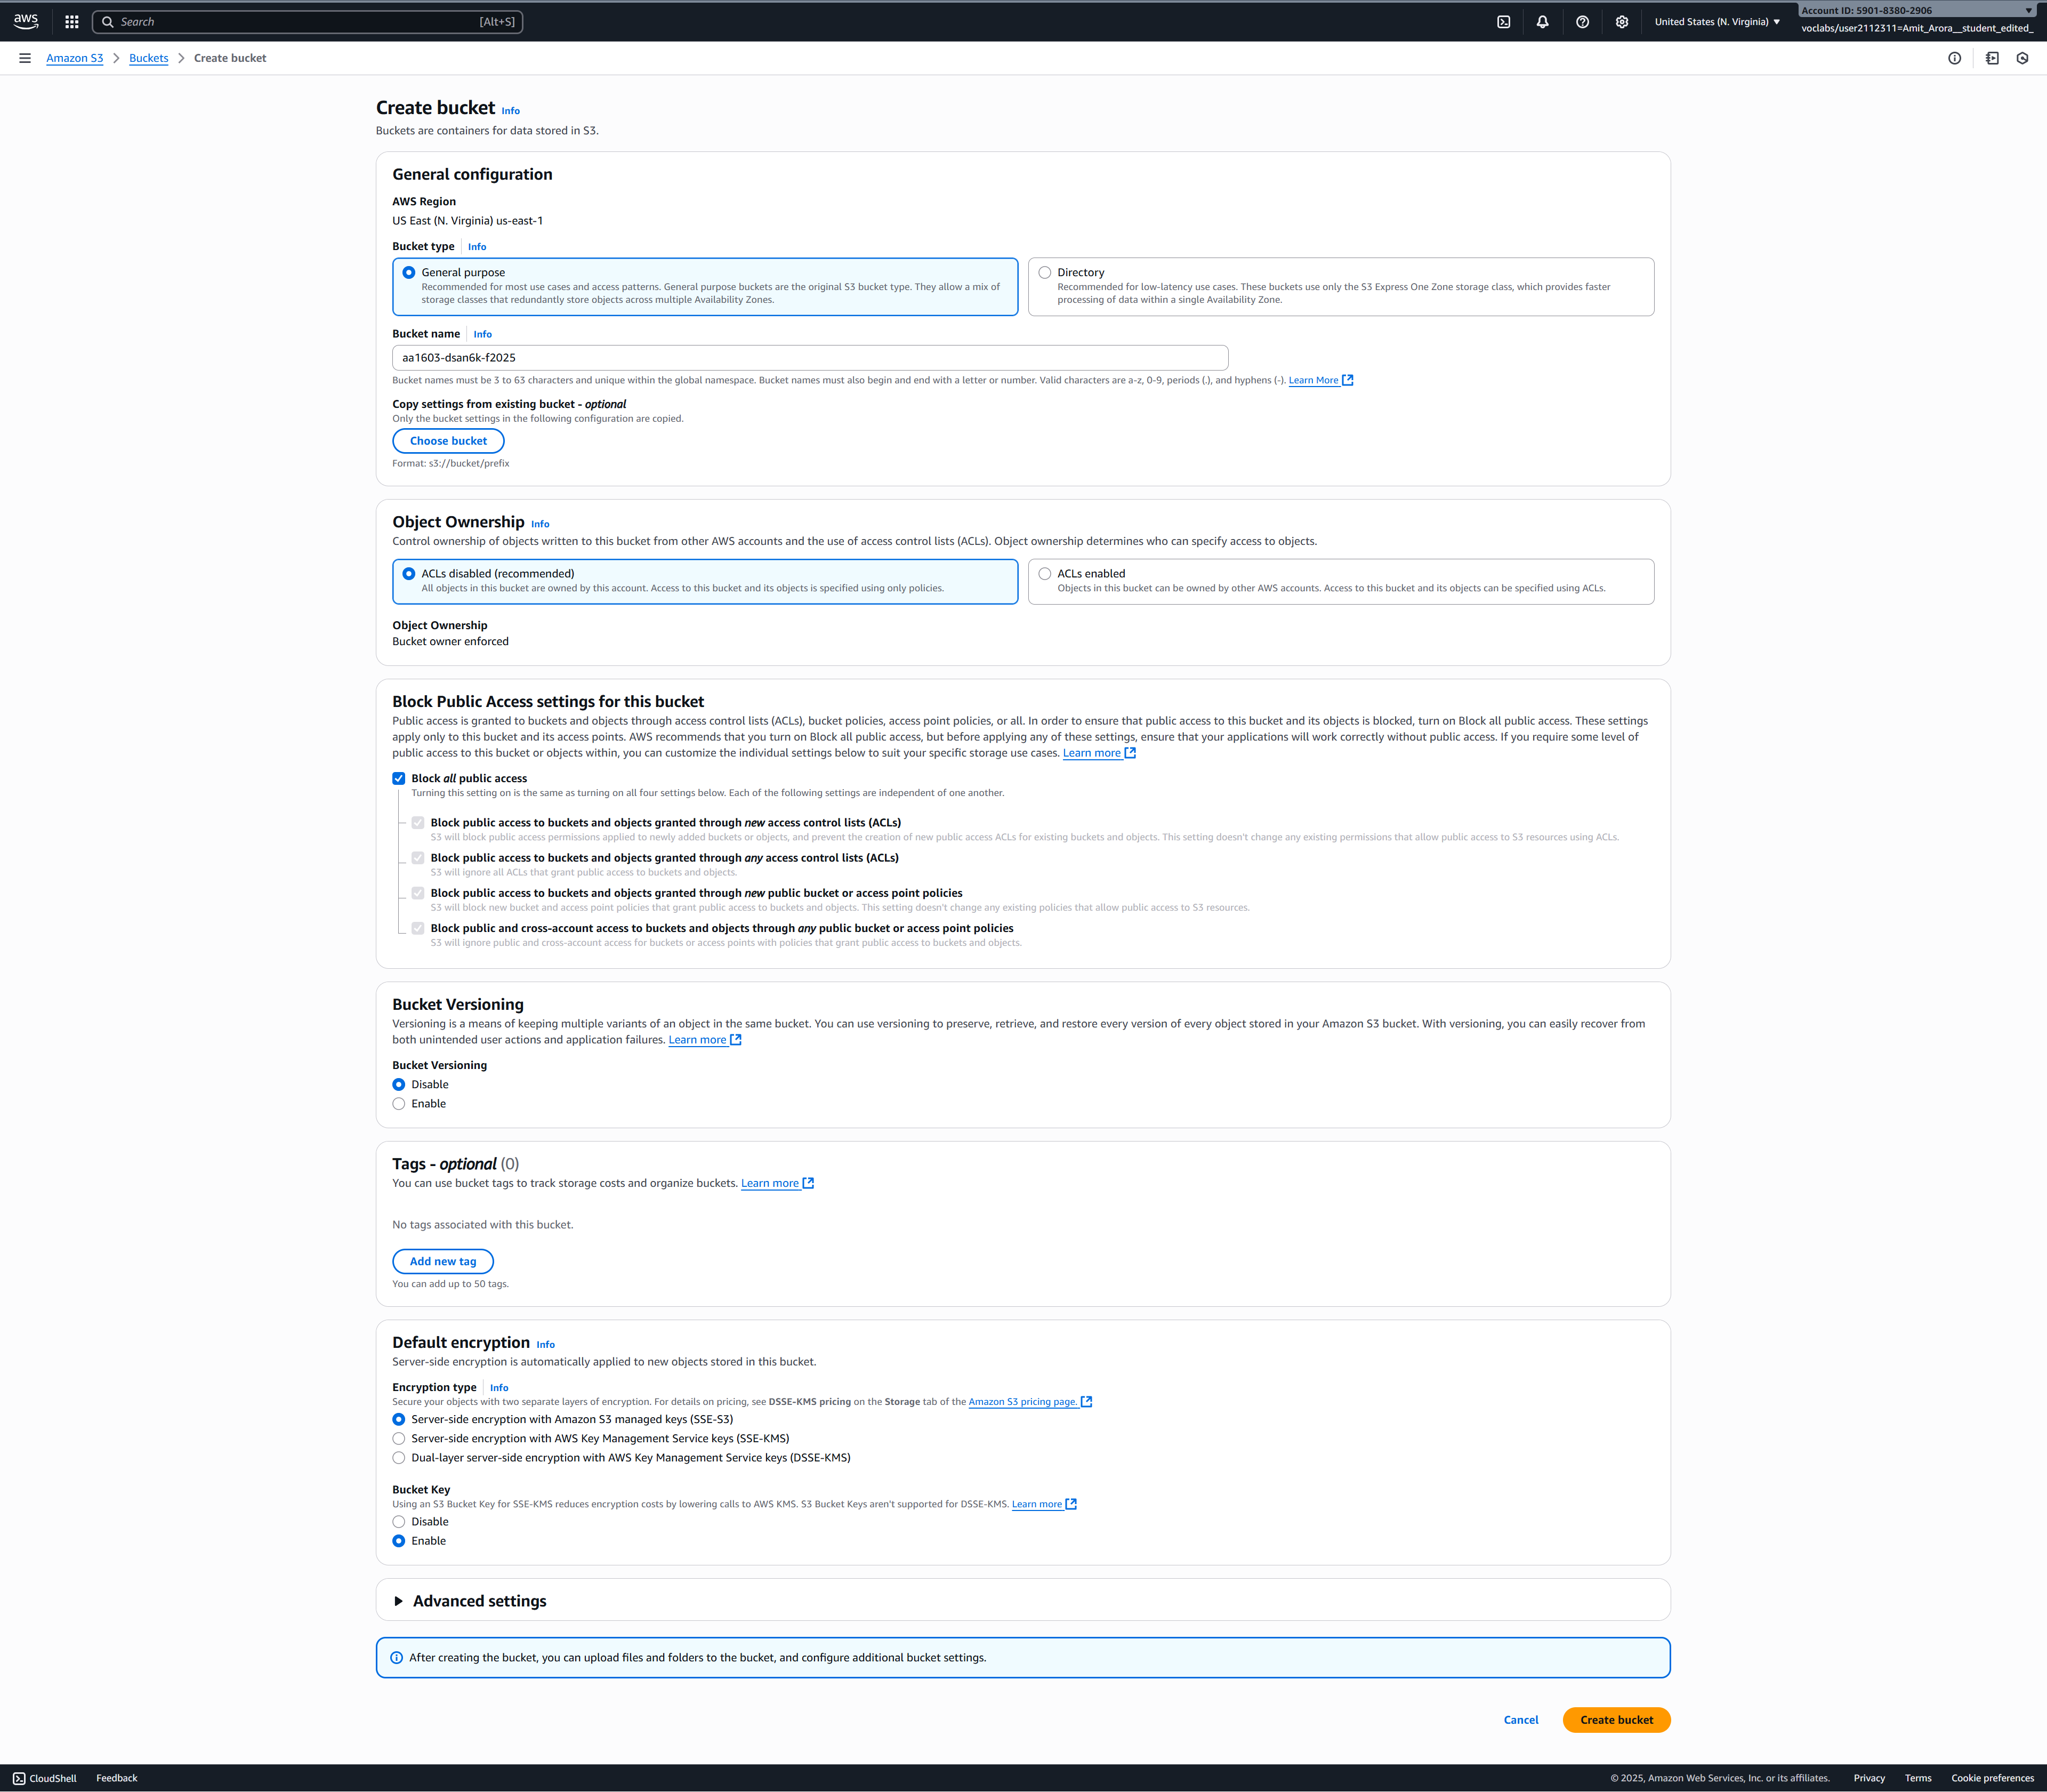
Task: Click into the Bucket name field
Action: coord(810,358)
